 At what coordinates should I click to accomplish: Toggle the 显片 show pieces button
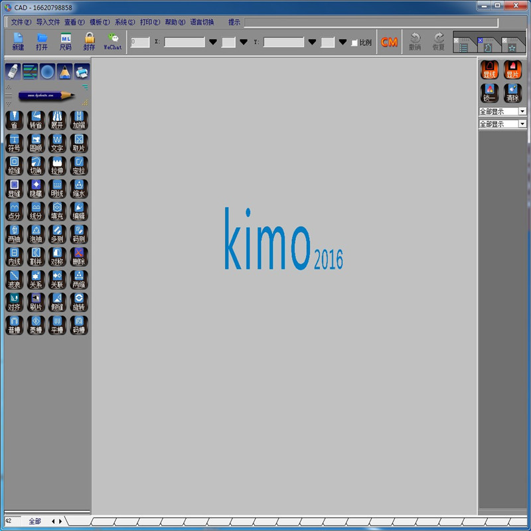(x=512, y=70)
